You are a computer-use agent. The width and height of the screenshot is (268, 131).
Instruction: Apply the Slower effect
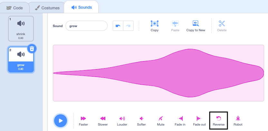pyautogui.click(x=103, y=121)
